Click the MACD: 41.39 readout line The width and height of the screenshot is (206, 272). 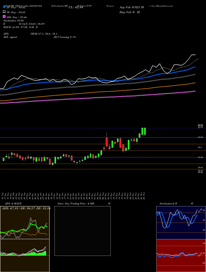(x=21, y=27)
